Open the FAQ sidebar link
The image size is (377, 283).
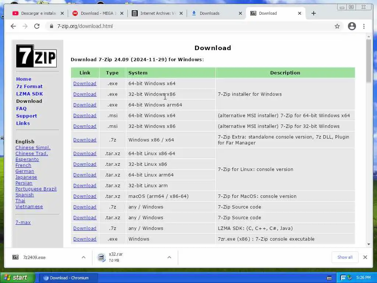21,109
